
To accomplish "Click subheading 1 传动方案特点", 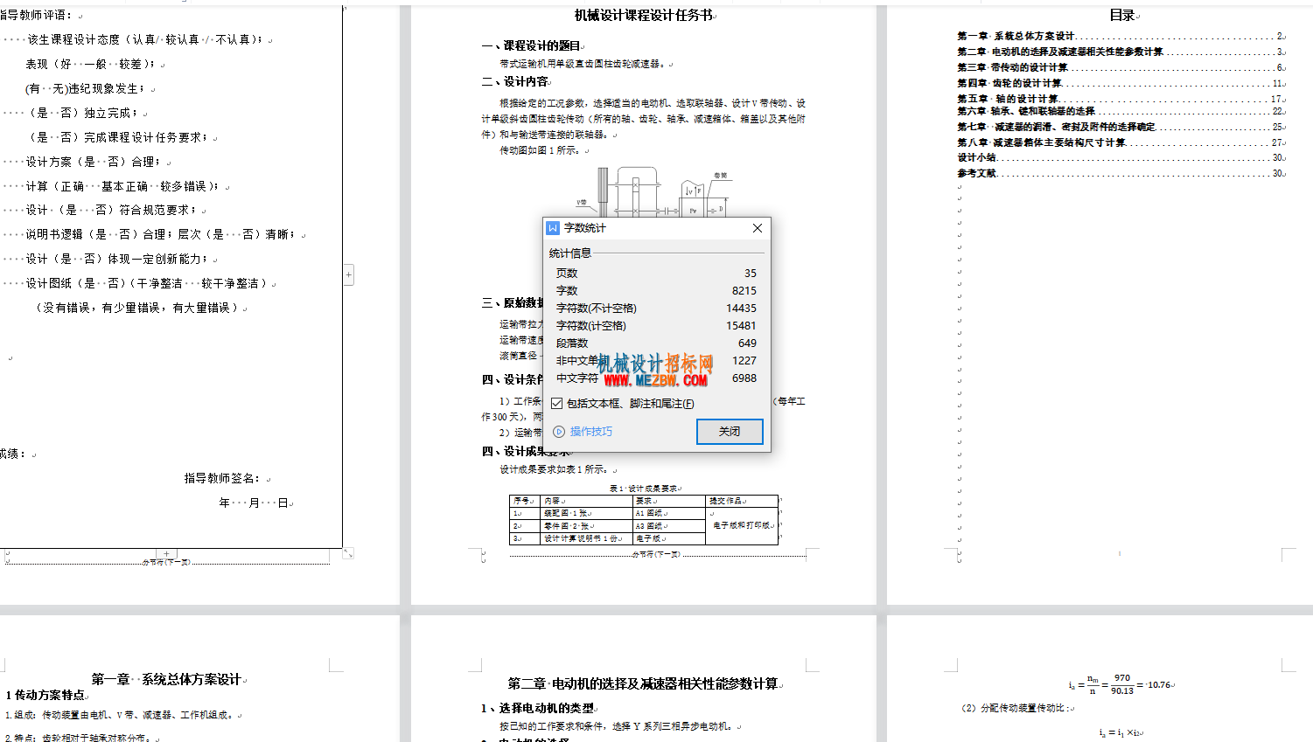I will (45, 696).
